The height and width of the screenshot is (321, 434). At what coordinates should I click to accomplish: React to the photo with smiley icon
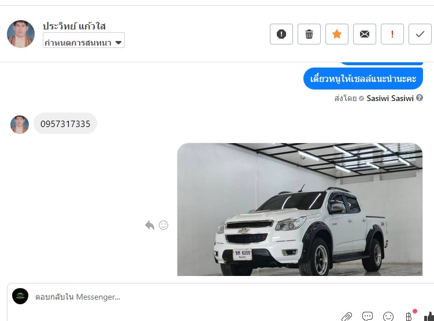164,225
